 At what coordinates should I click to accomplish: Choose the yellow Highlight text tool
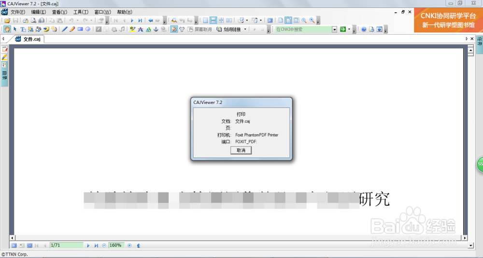133,29
